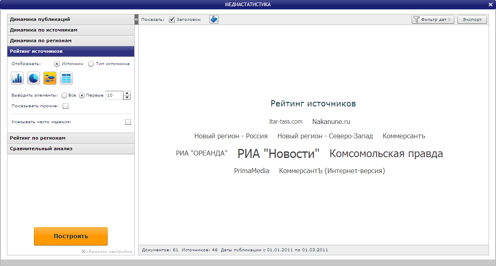Select the Все elements radio button
The image size is (496, 266).
pyautogui.click(x=64, y=95)
